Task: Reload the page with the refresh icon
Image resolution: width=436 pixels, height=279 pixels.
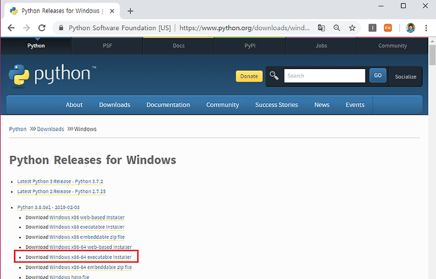Action: pos(42,28)
